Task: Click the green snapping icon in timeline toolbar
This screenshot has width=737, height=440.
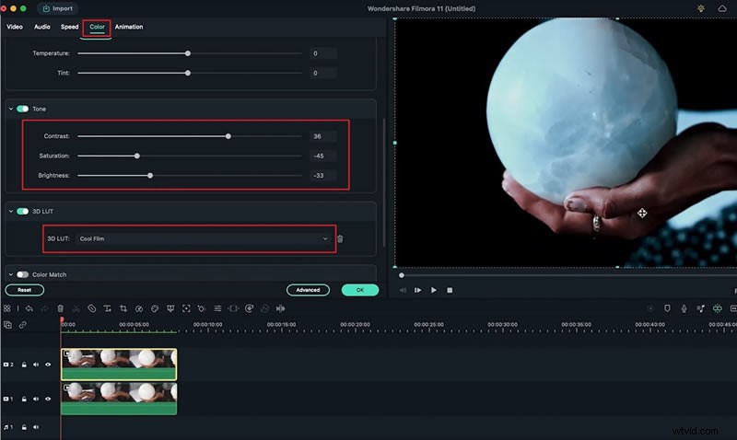Action: point(718,308)
